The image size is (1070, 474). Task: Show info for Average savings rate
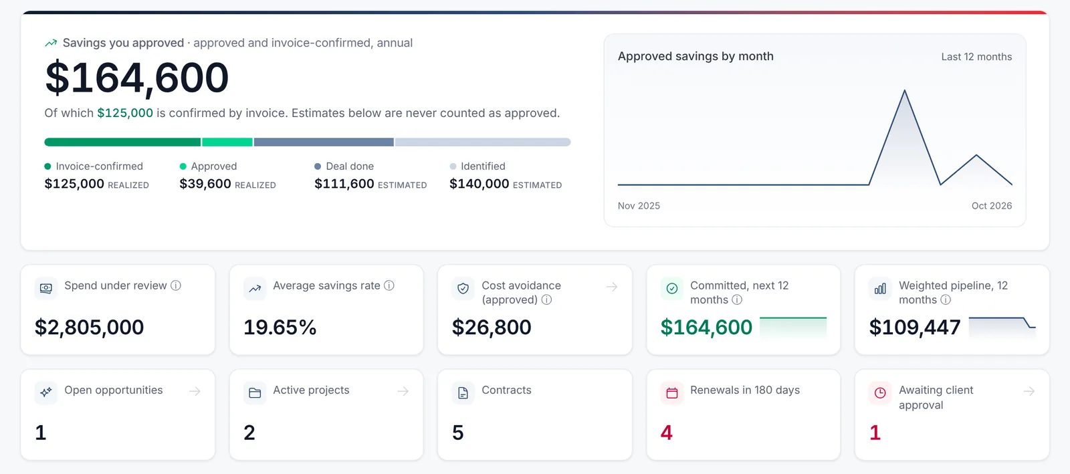pos(389,285)
